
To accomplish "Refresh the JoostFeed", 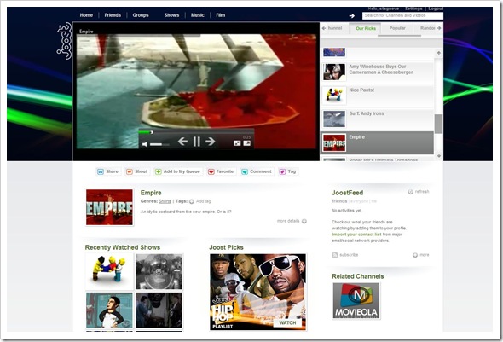I will point(419,192).
